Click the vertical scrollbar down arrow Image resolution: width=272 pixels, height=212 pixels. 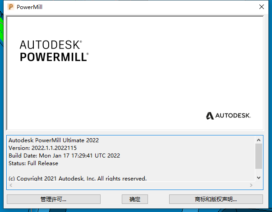coord(258,178)
